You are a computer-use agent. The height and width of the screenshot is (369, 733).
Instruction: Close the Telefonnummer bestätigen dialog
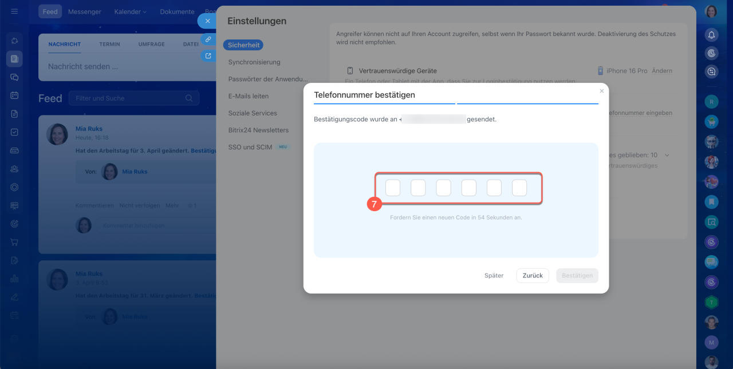pos(601,91)
